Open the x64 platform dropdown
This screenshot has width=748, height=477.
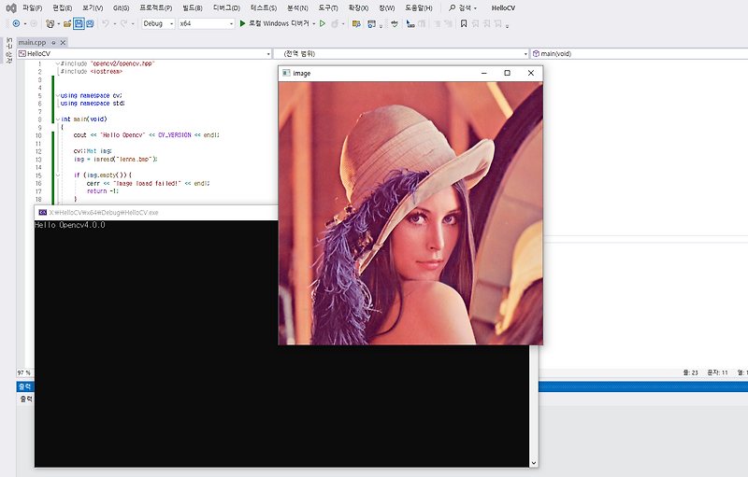pyautogui.click(x=207, y=23)
